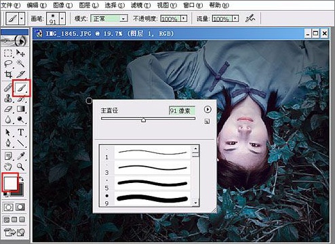Select the Magic Wand tool
This screenshot has width=335, height=244.
[x=20, y=64]
